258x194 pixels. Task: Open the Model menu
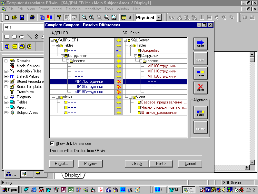click(57, 9)
